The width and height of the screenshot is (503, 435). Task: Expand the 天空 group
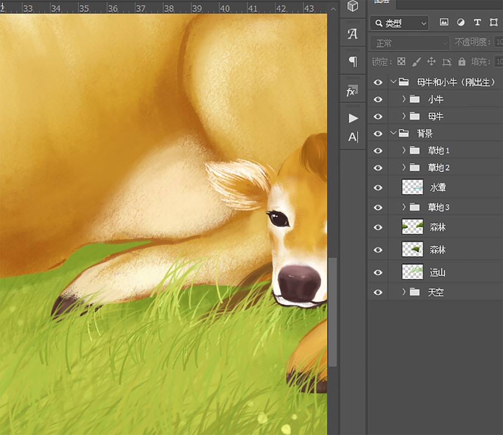tap(404, 291)
